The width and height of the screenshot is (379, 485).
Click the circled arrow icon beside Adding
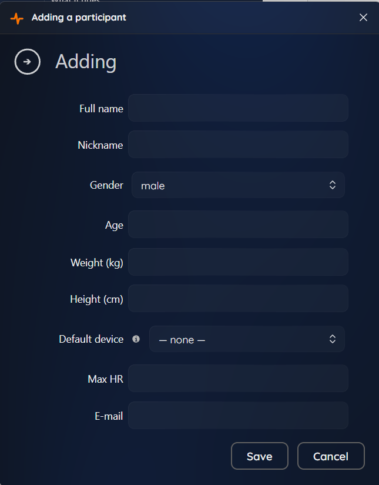click(27, 62)
